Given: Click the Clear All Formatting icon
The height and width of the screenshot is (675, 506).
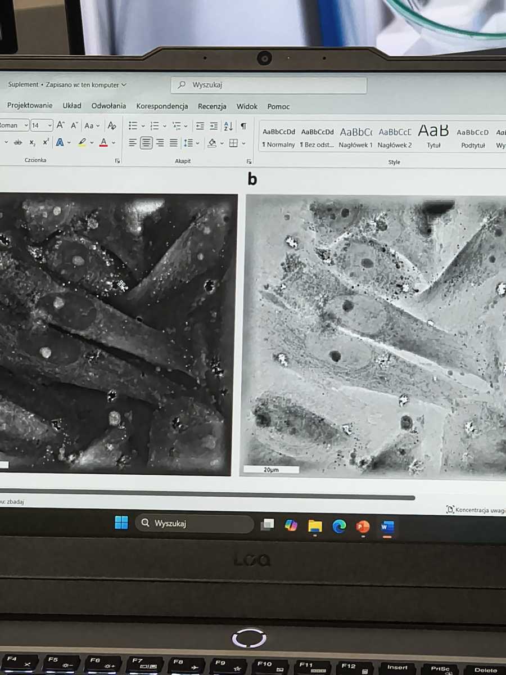Looking at the screenshot, I should [x=112, y=125].
